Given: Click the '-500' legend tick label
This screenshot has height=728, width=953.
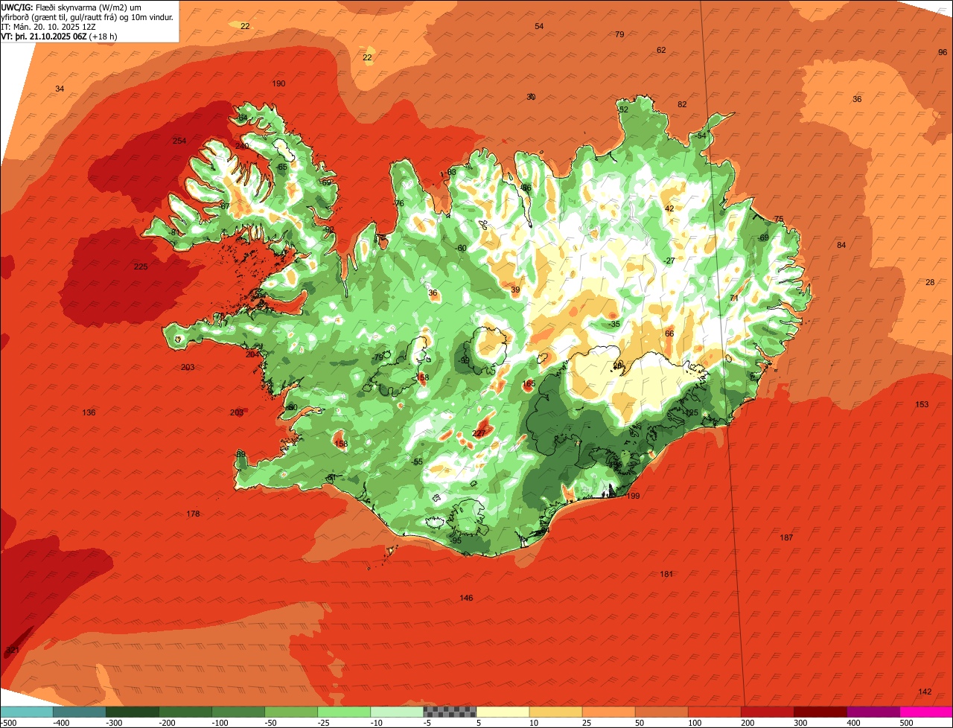Looking at the screenshot, I should click(9, 723).
